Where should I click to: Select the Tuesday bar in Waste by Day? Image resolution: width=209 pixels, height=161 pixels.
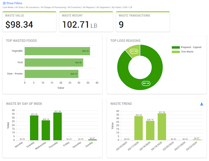(34, 128)
